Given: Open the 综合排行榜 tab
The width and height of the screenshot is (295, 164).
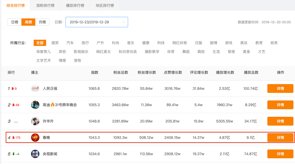Looking at the screenshot, I should [x=16, y=5].
